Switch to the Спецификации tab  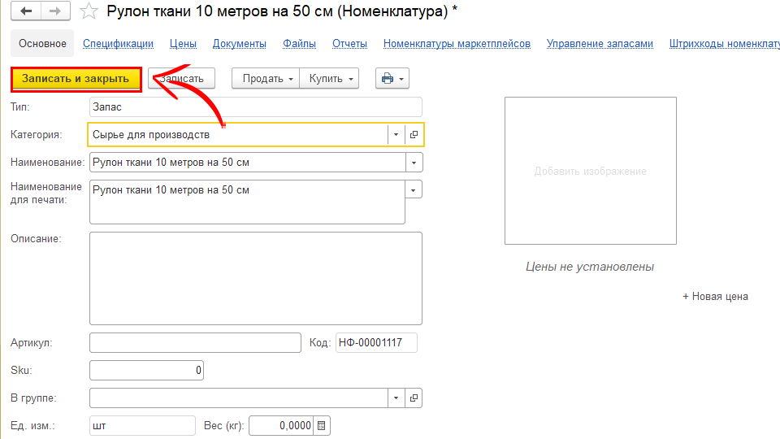coord(118,44)
